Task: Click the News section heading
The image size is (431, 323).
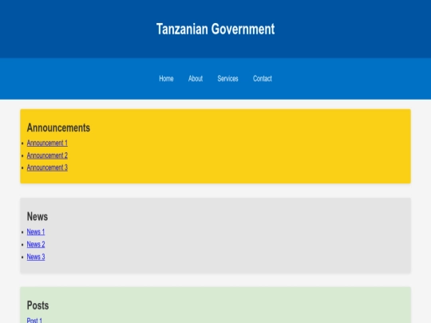Action: pyautogui.click(x=38, y=216)
